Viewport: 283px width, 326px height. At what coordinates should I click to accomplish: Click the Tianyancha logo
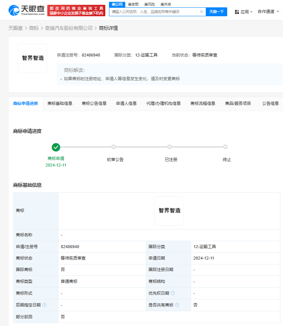pos(27,10)
